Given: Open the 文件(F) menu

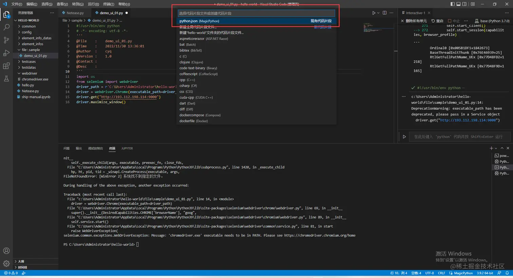Looking at the screenshot, I should click(x=17, y=4).
